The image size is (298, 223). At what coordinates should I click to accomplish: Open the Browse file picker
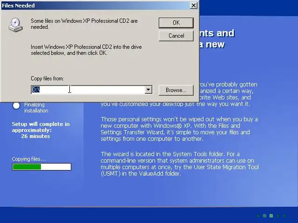[176, 90]
